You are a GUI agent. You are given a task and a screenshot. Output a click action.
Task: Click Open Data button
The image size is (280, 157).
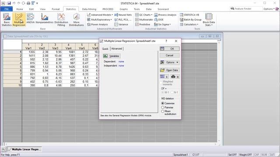pos(169,70)
